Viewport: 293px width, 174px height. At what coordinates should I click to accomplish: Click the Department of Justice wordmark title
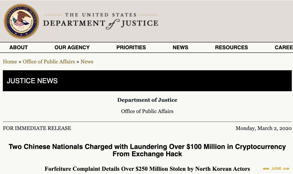point(101,24)
